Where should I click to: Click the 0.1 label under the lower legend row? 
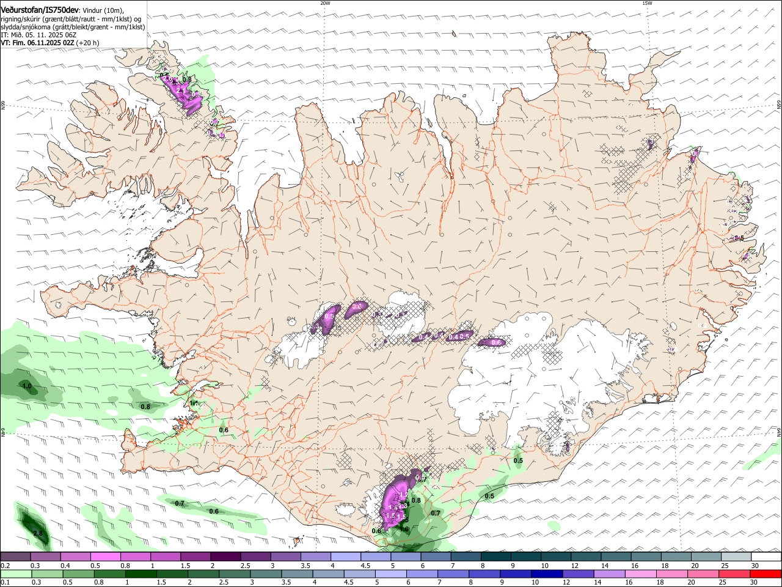point(5,582)
